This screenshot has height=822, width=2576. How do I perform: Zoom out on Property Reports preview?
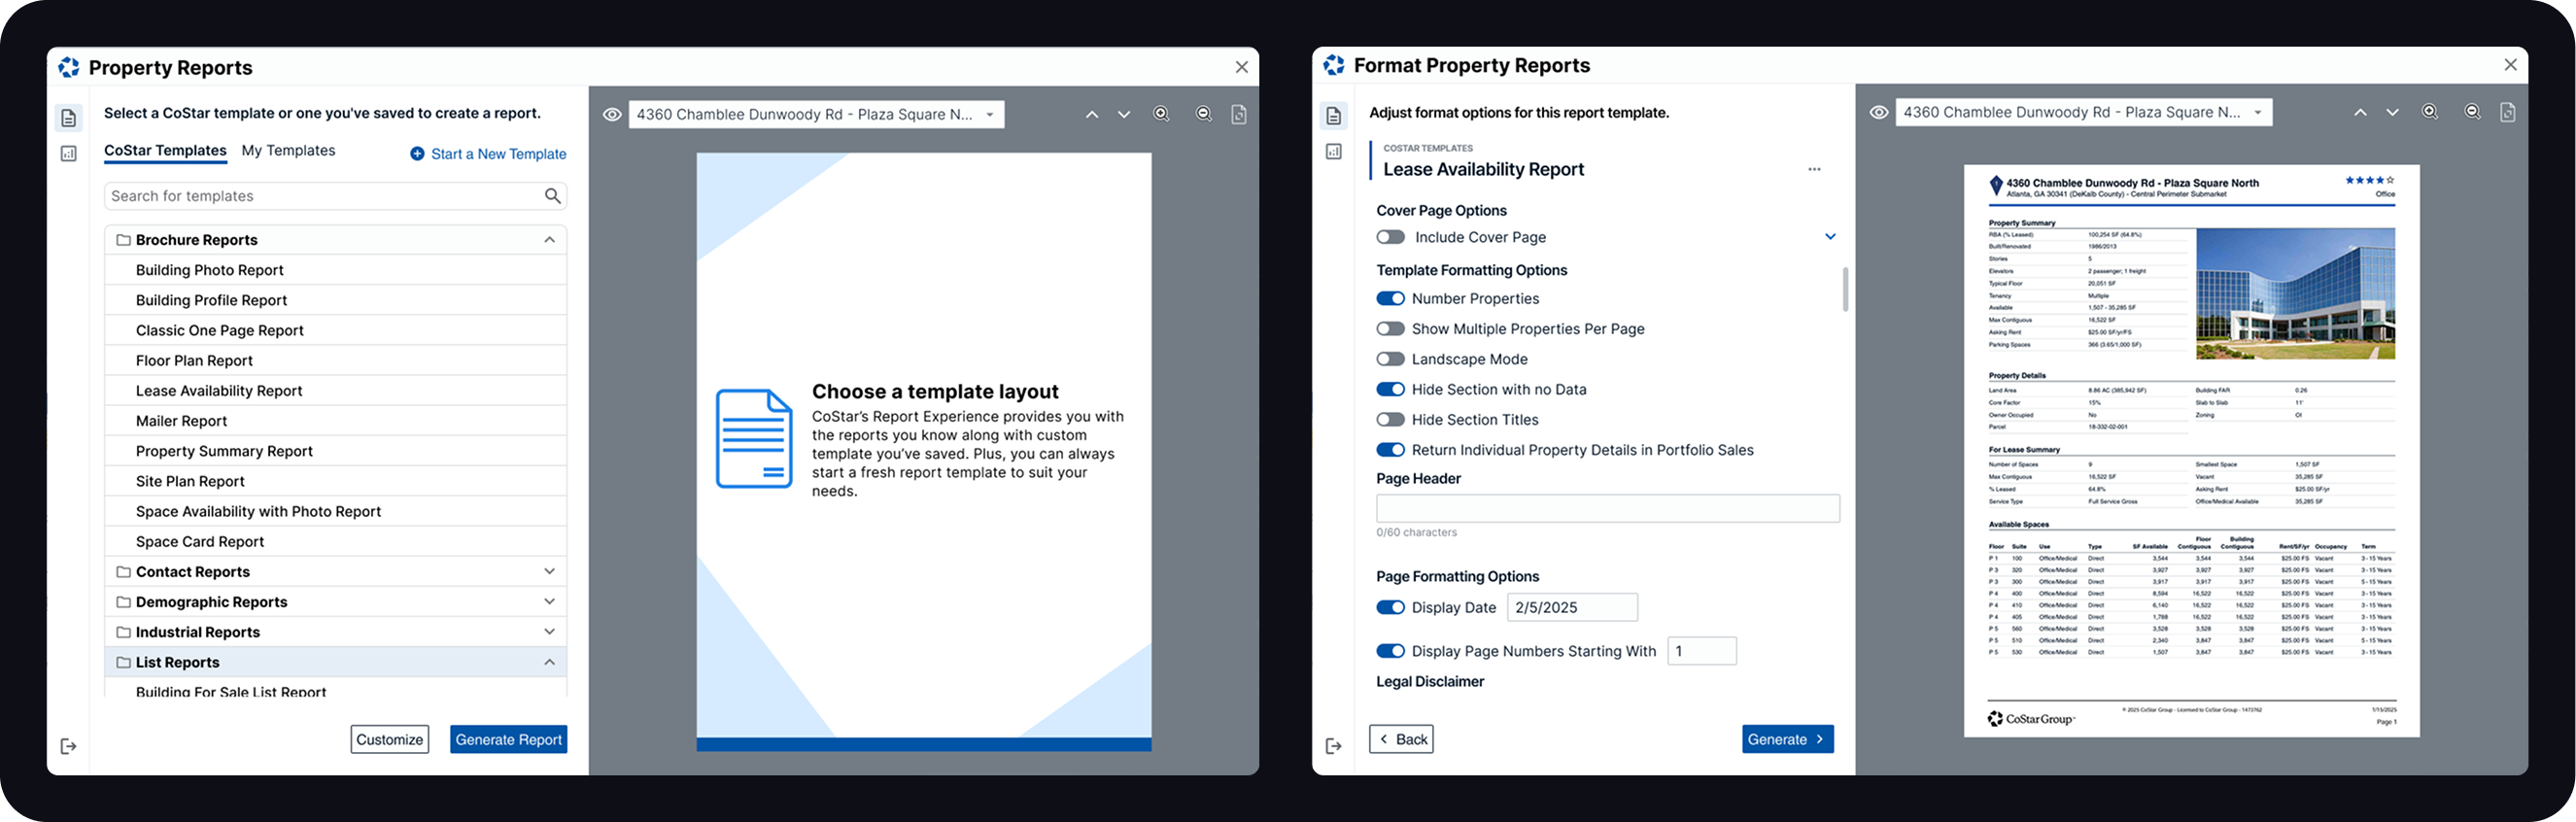(x=1204, y=114)
